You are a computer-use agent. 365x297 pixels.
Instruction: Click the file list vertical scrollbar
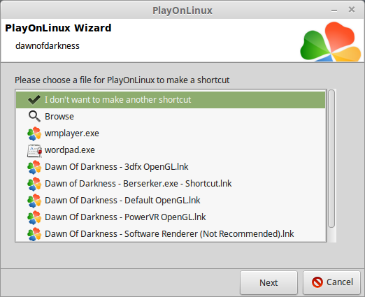click(x=331, y=159)
